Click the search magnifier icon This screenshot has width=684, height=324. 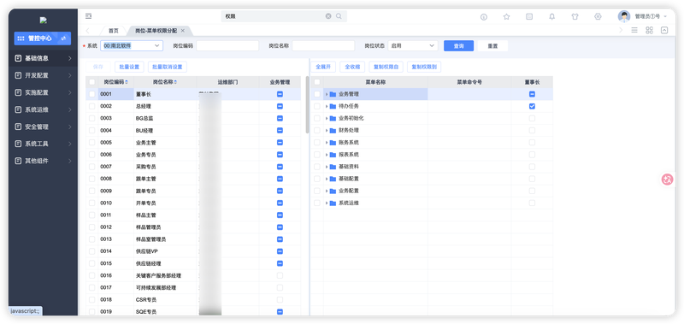[x=339, y=16]
